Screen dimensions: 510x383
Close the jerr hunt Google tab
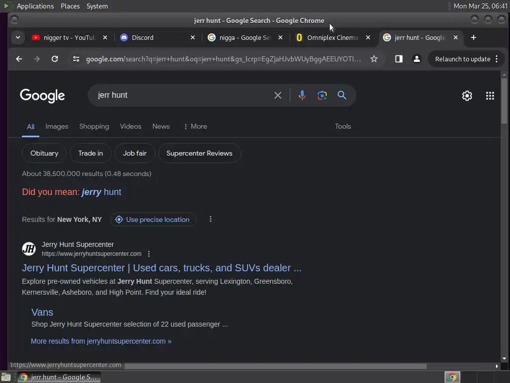pyautogui.click(x=456, y=37)
